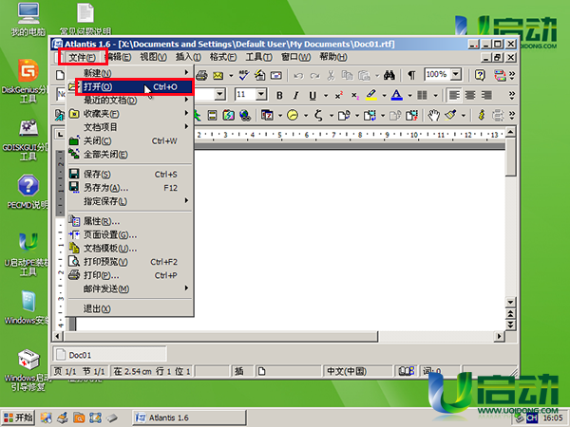Select 退出(X) menu item

click(130, 309)
